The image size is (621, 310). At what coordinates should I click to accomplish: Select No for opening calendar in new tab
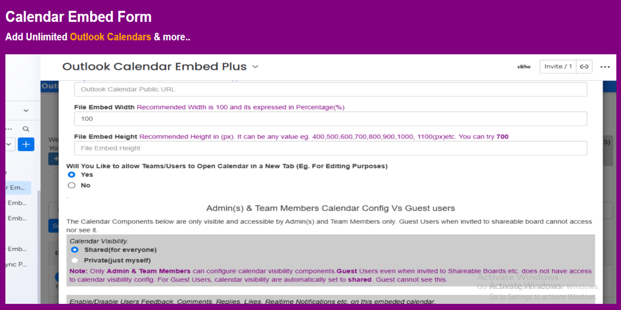[x=71, y=185]
